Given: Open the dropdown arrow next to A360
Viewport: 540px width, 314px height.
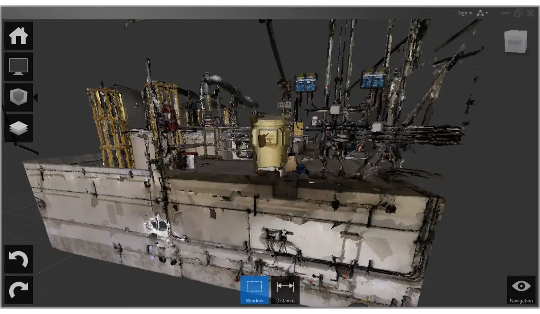Looking at the screenshot, I should [487, 13].
